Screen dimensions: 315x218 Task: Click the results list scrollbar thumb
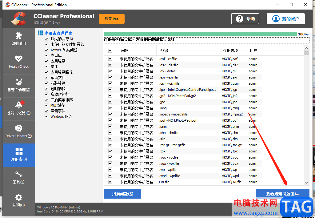tap(306, 53)
